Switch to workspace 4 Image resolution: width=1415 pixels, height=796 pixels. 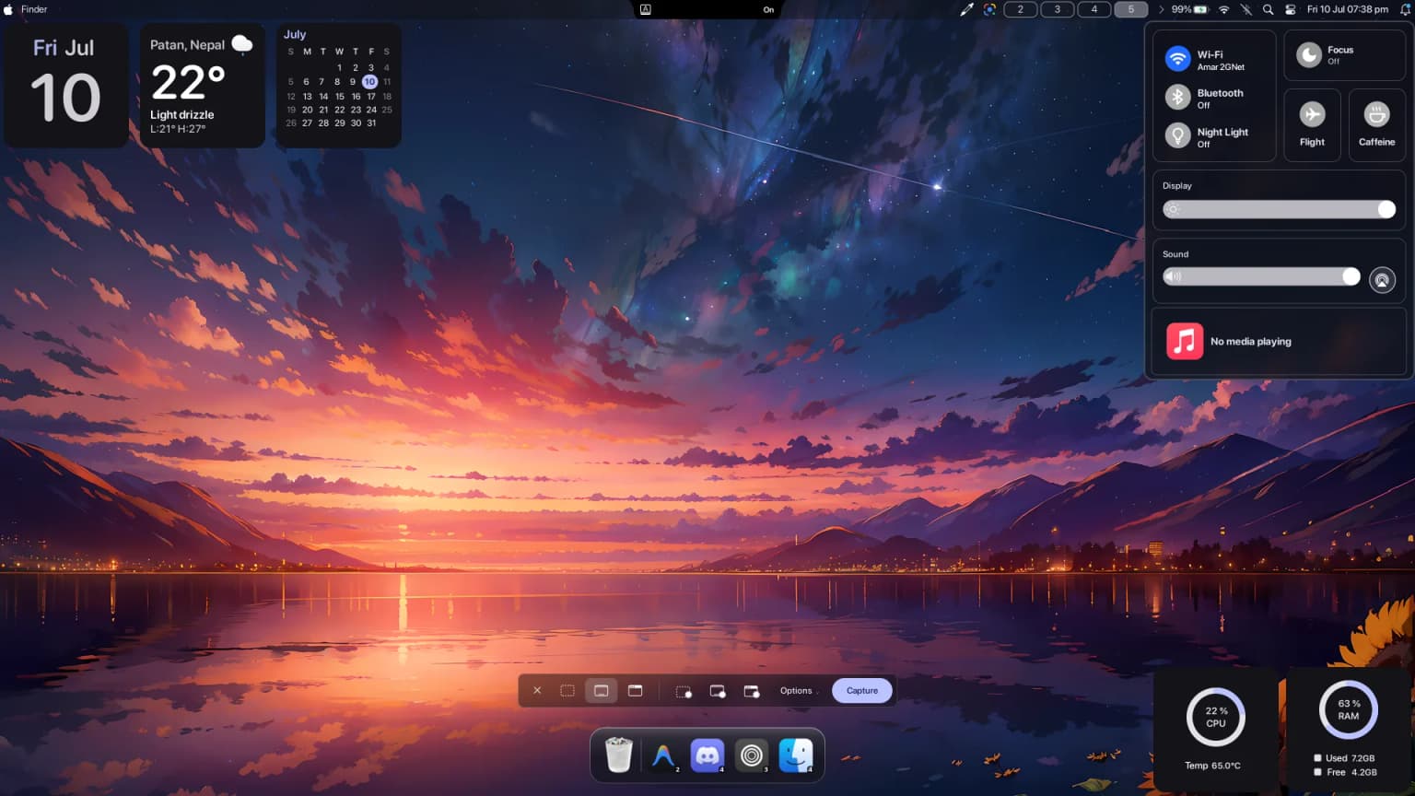[x=1094, y=9]
